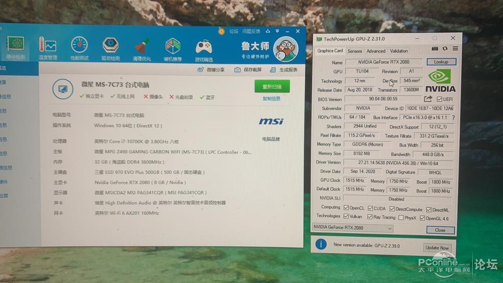Open the 温度管理 temperature management section
The width and height of the screenshot is (503, 283).
[47, 48]
